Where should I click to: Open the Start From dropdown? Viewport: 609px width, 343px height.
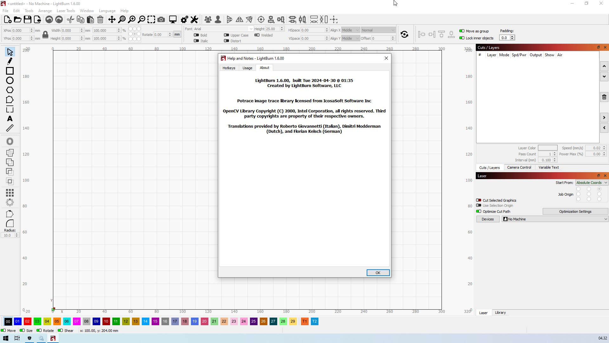pos(592,183)
